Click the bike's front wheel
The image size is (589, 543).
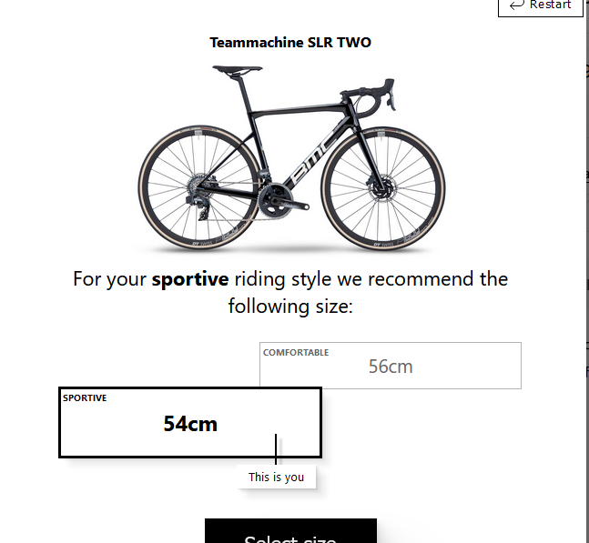383,189
